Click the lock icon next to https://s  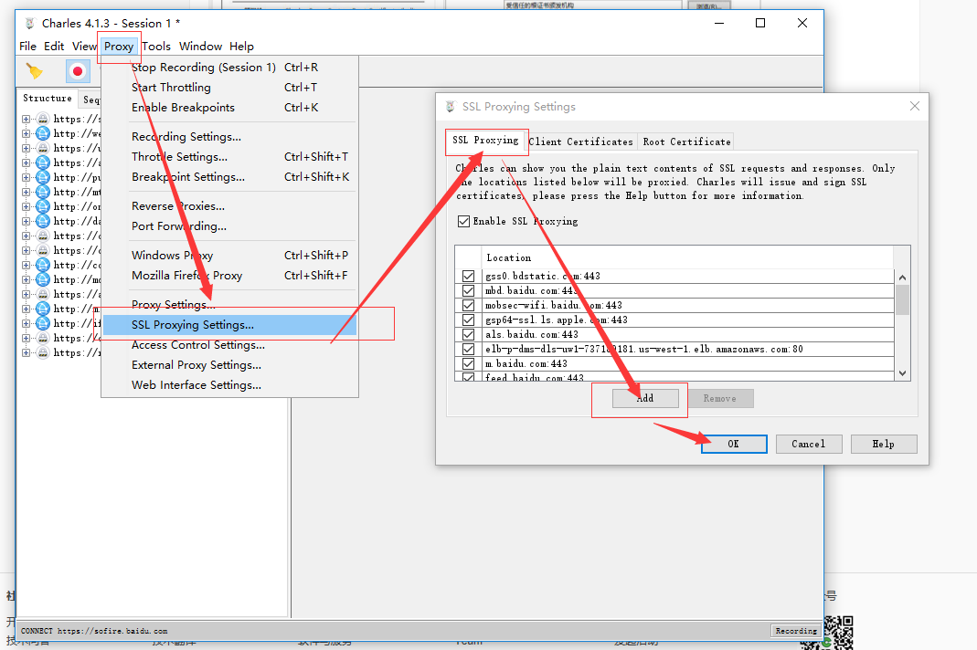point(42,119)
